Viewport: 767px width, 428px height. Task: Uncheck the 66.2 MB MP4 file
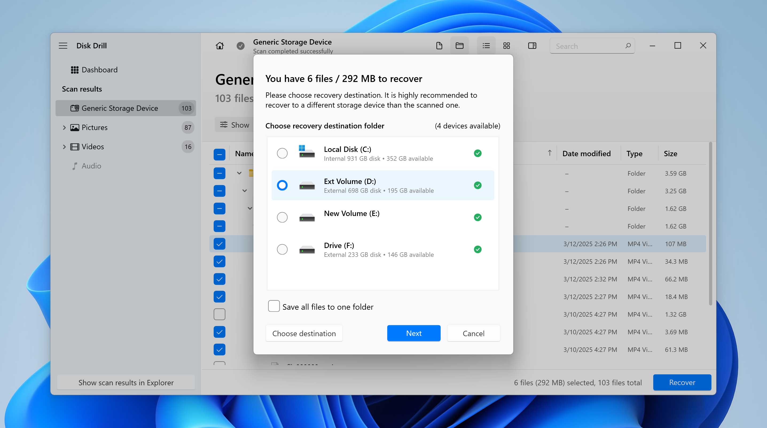(220, 279)
